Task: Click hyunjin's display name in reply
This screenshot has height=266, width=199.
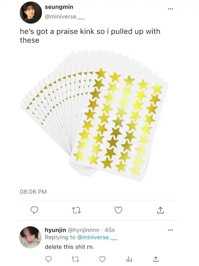Action: pyautogui.click(x=55, y=230)
